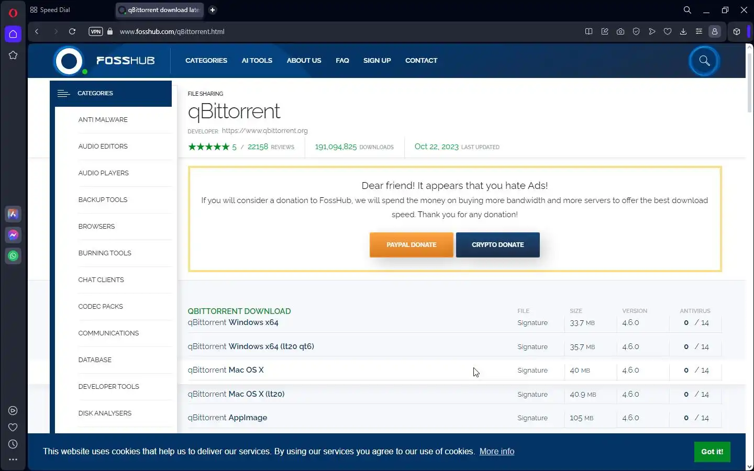Open the home Start Page sidebar icon
754x471 pixels.
(13, 34)
